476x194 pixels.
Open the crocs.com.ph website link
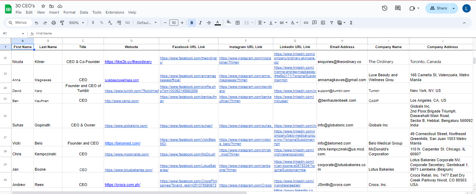(x=122, y=185)
